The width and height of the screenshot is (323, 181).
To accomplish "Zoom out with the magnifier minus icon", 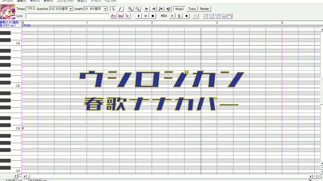I will point(137,9).
